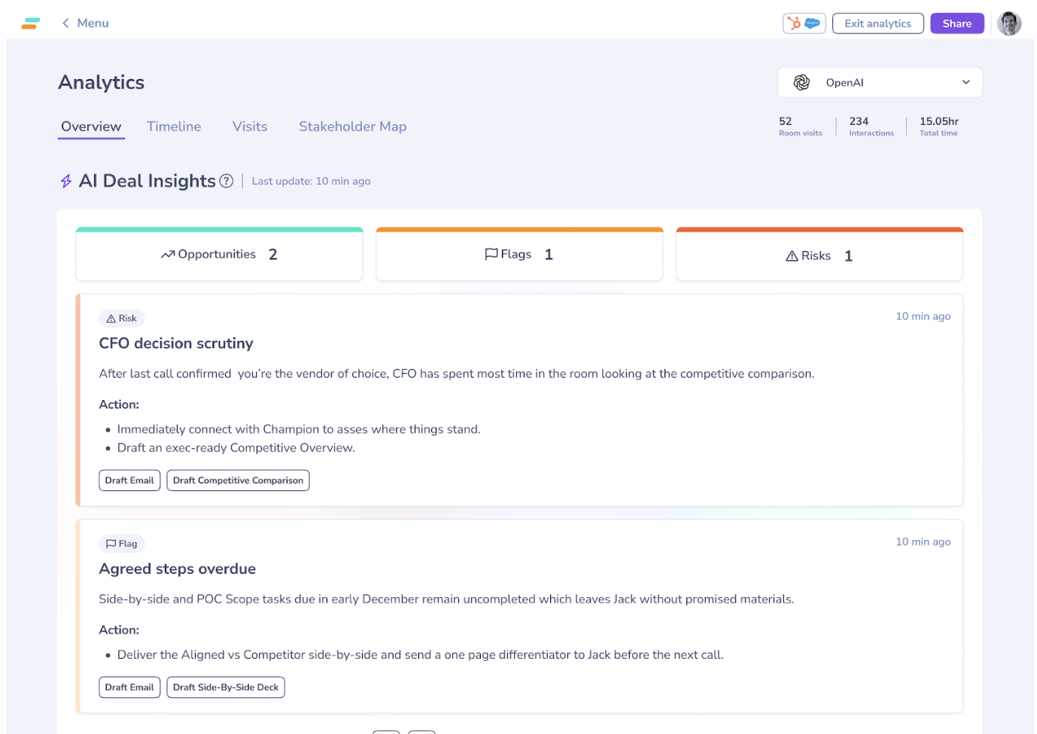This screenshot has height=734, width=1037.
Task: Filter insights by Flags card
Action: pyautogui.click(x=519, y=254)
